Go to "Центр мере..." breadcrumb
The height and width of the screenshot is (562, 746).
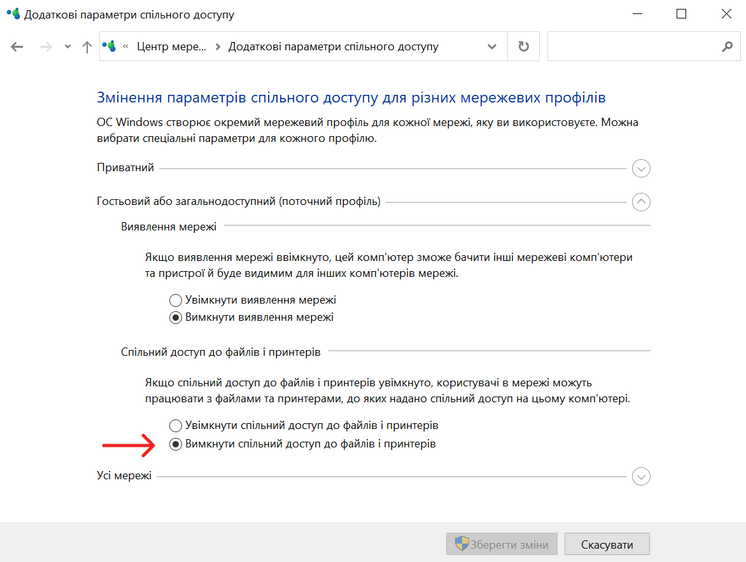[172, 46]
